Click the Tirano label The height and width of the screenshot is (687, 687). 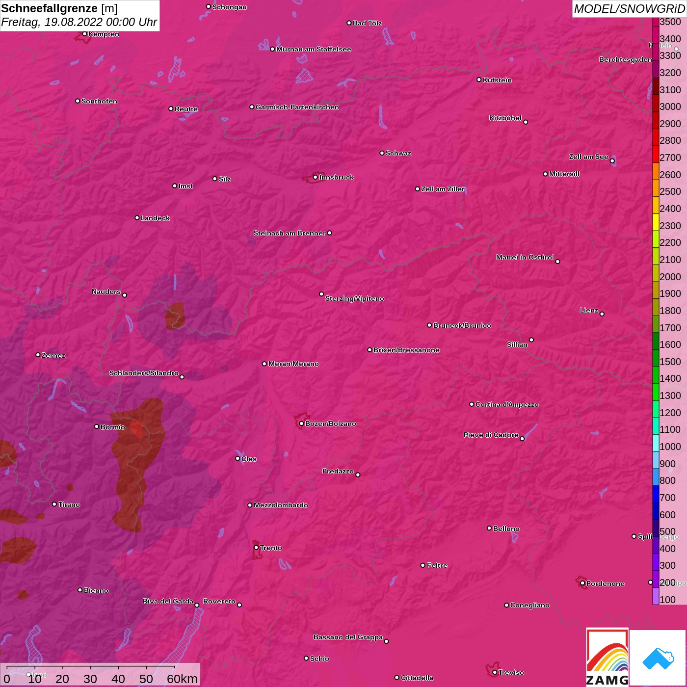tap(69, 504)
